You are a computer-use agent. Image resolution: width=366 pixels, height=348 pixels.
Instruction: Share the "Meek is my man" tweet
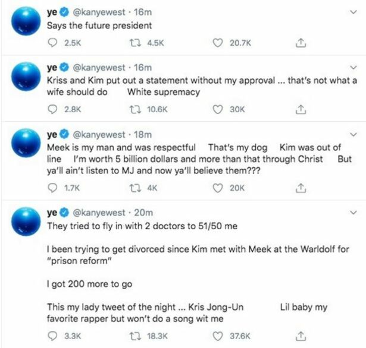pyautogui.click(x=301, y=188)
